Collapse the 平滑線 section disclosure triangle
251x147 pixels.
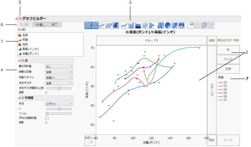(19, 98)
